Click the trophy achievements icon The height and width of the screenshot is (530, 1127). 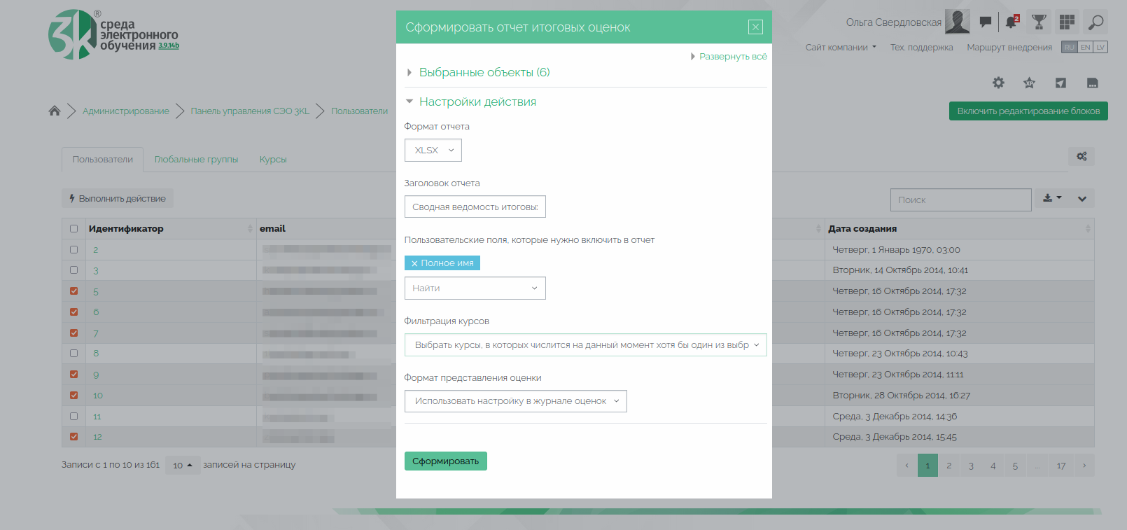[x=1039, y=22]
